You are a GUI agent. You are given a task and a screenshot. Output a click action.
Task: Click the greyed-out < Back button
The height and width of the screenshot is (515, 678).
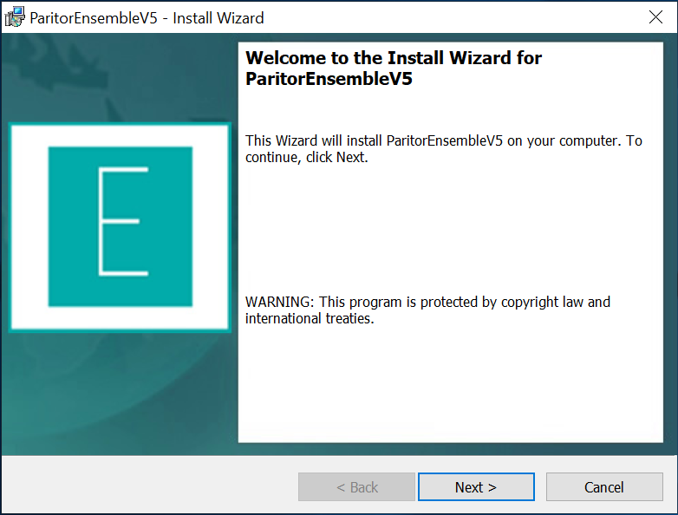pos(356,487)
